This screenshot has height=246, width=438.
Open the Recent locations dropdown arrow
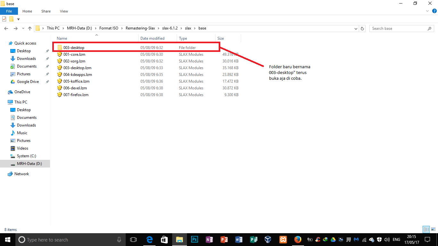[23, 29]
